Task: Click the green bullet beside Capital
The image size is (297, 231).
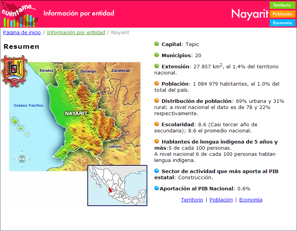Action: [x=157, y=44]
